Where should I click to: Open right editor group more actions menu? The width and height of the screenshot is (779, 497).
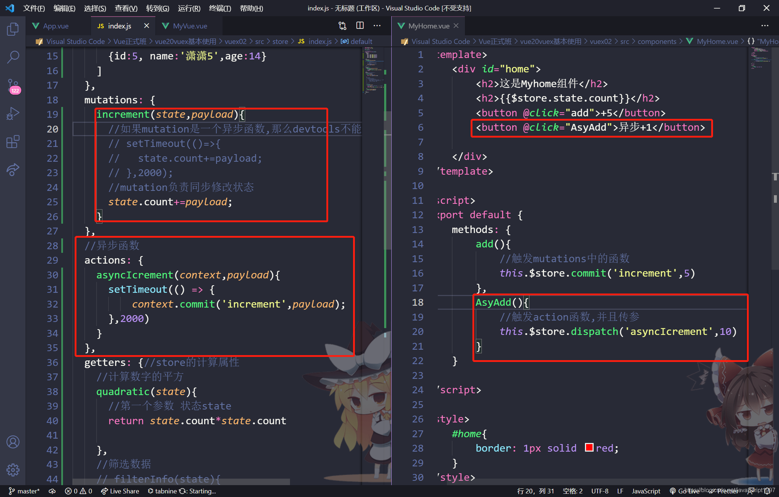[x=765, y=26]
